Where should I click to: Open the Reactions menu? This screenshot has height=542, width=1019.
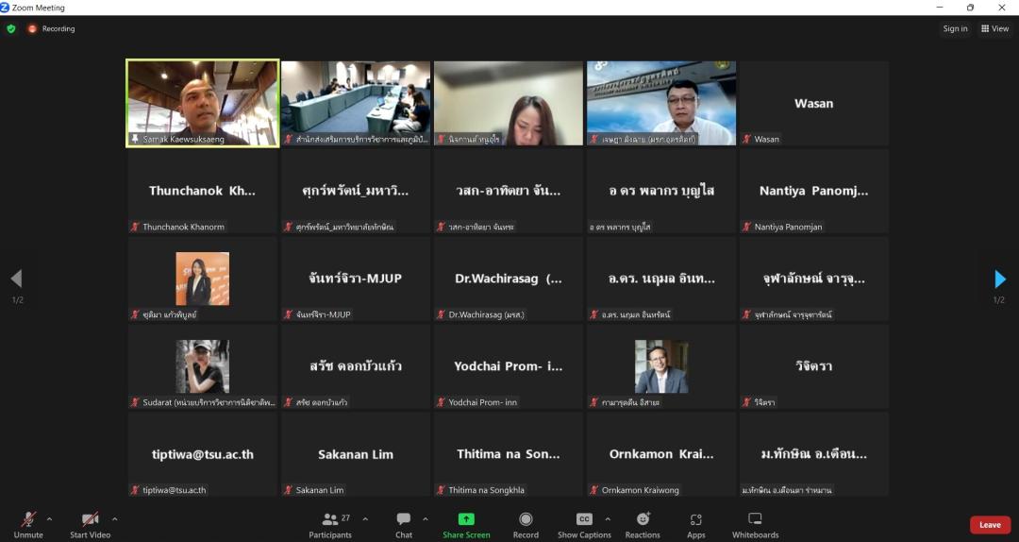point(643,524)
